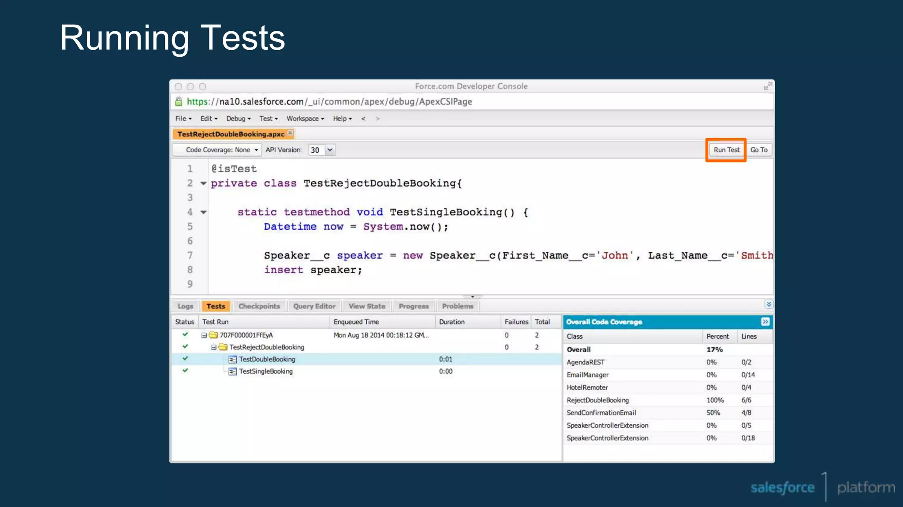Collapse the TestRejectDoubleBooking folder node
The height and width of the screenshot is (507, 903).
point(213,347)
